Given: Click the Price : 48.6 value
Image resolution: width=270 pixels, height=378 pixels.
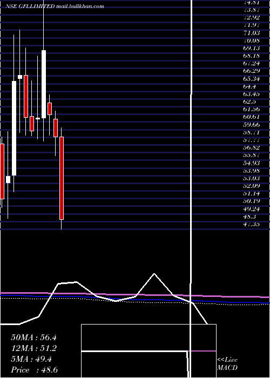Looking at the screenshot, I should [x=34, y=370].
